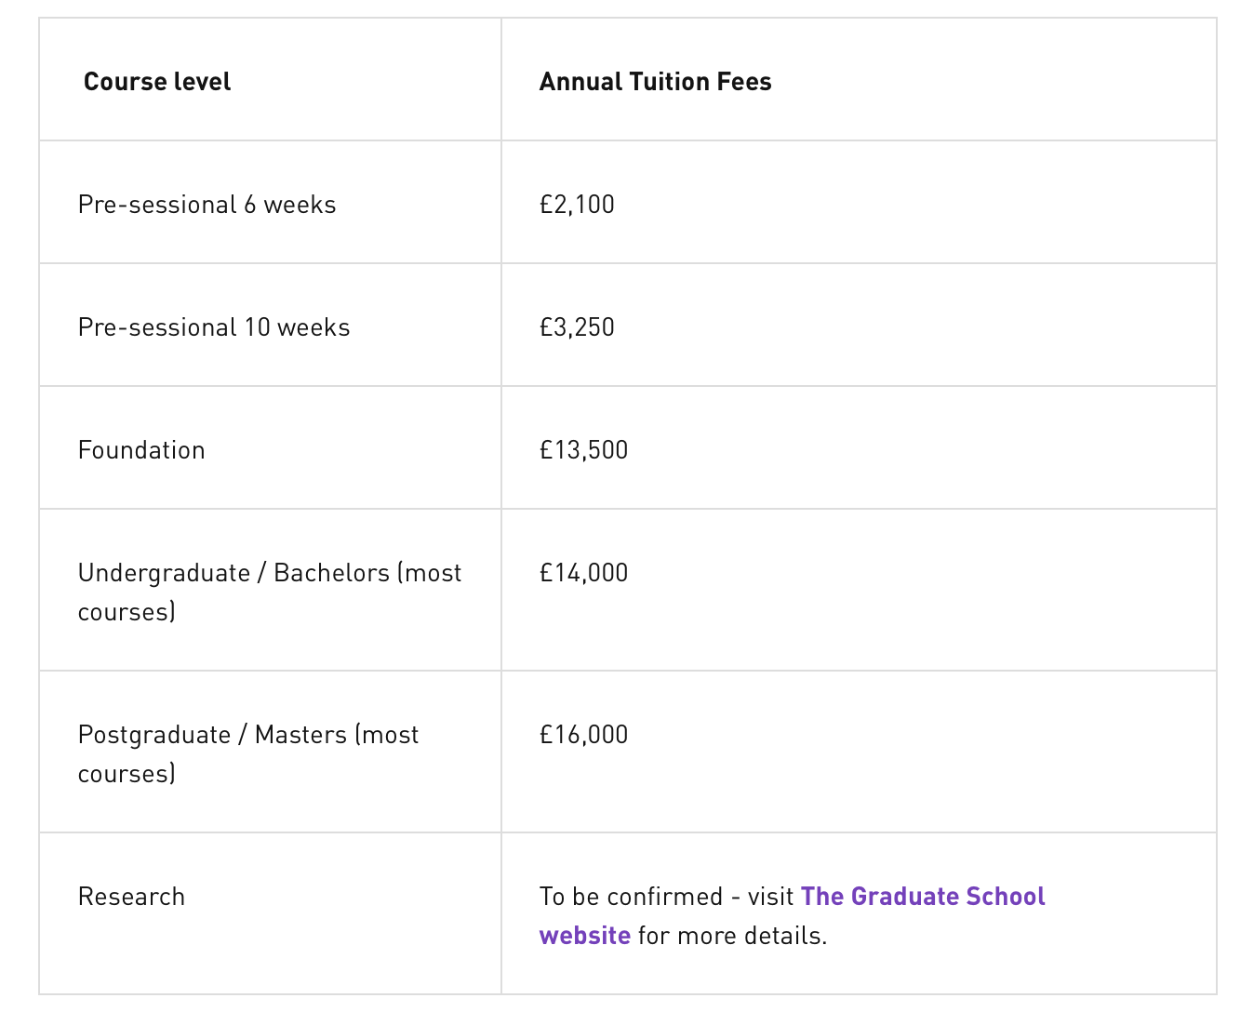Select the Pre-sessional 10 weeks row label
Screen dimensions: 1254x1025
pyautogui.click(x=213, y=326)
